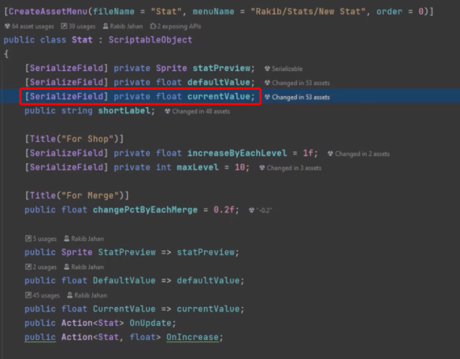Image resolution: width=460 pixels, height=359 pixels.
Task: Click the author icon beside Rakib Jahan above StatPreview
Action: pyautogui.click(x=67, y=239)
